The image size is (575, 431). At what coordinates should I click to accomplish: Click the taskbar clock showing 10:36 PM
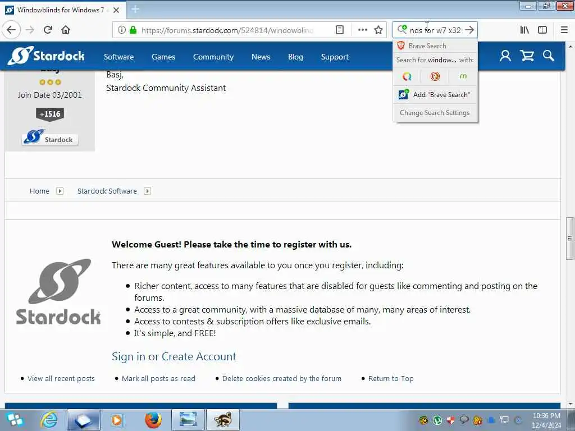coord(546,420)
